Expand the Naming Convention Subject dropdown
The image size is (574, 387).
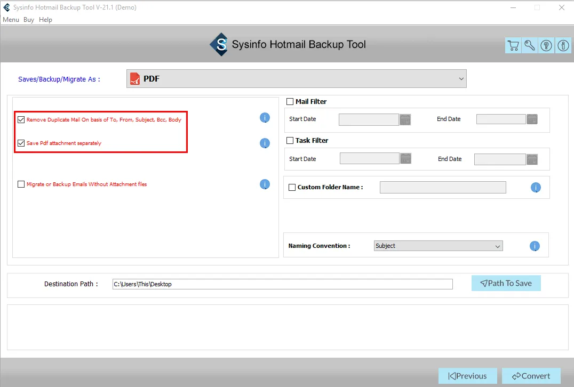pyautogui.click(x=438, y=246)
